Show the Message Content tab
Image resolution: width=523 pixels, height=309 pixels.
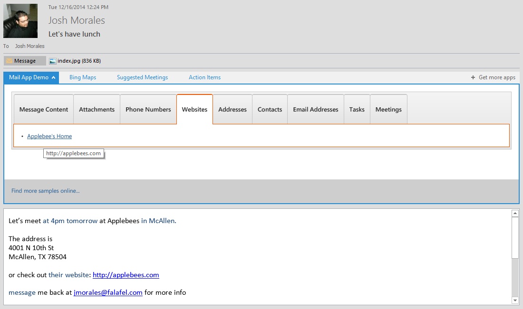point(43,109)
